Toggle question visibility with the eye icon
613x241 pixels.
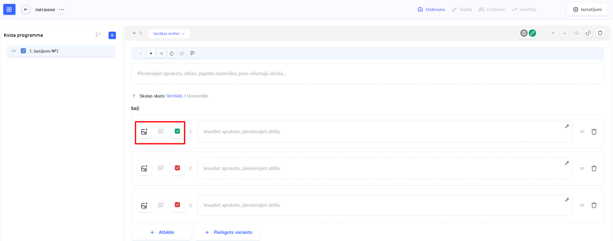(576, 33)
